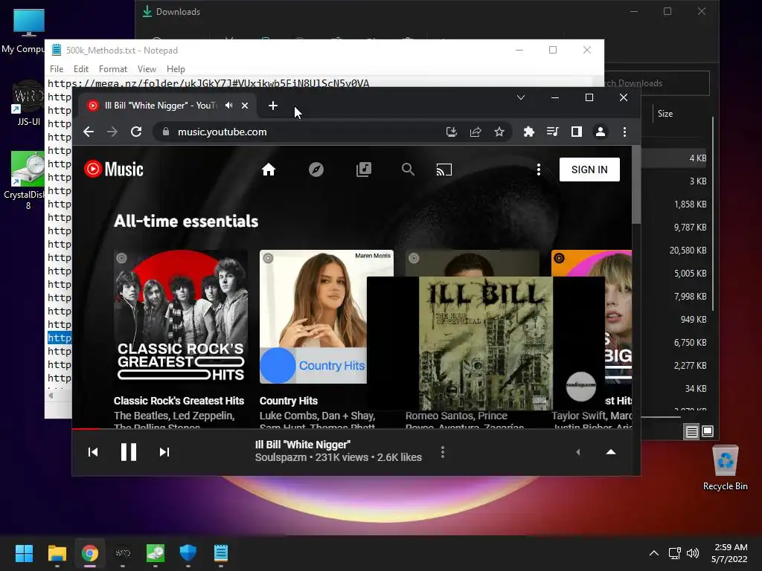The width and height of the screenshot is (762, 571).
Task: Click the mega.nz link line in Notepad
Action: tap(208, 83)
